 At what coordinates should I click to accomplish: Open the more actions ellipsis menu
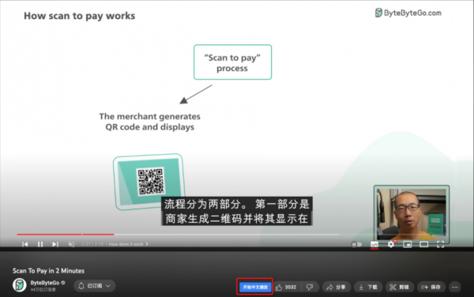point(455,287)
